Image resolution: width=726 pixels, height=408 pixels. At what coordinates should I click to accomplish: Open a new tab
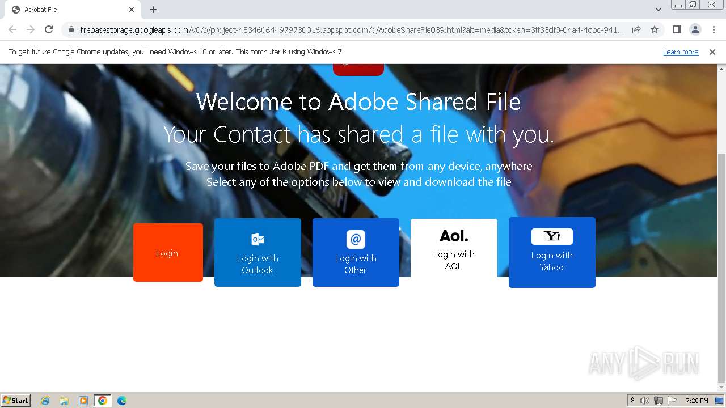pos(153,10)
